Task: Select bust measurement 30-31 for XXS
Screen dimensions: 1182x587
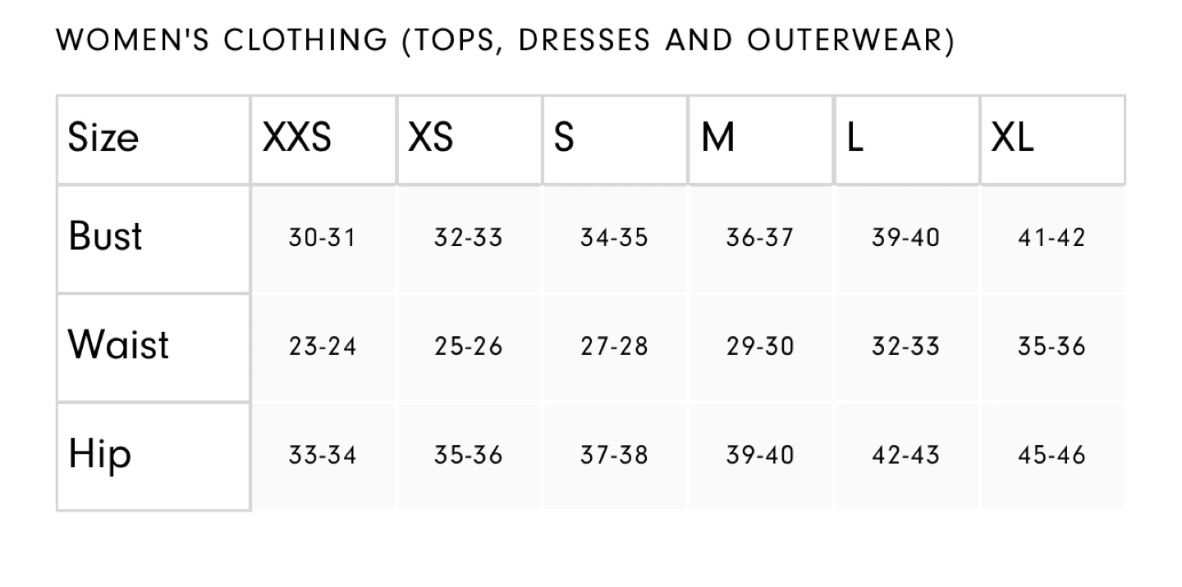Action: pos(322,238)
